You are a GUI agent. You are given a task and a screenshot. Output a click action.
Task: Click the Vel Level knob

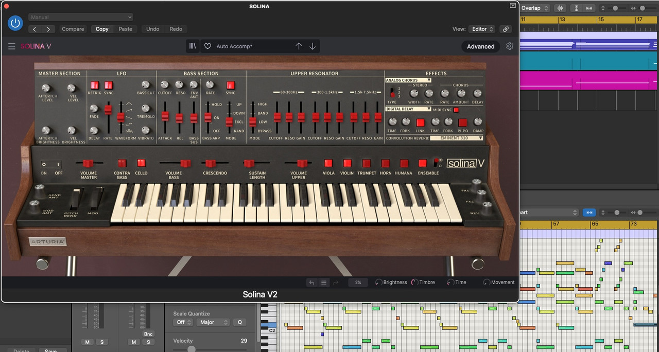click(72, 88)
